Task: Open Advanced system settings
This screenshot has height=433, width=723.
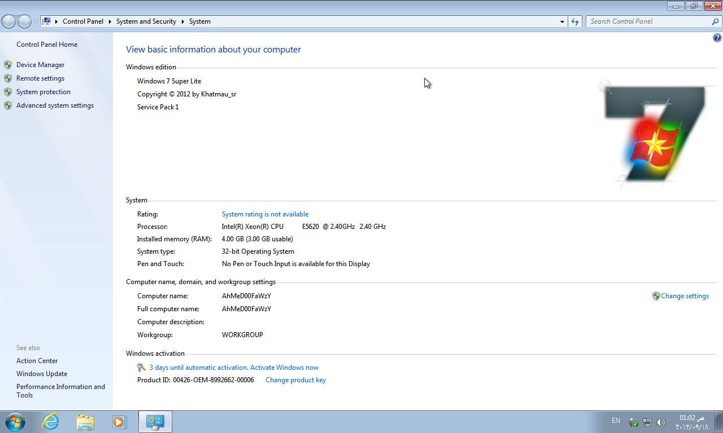Action: (55, 105)
